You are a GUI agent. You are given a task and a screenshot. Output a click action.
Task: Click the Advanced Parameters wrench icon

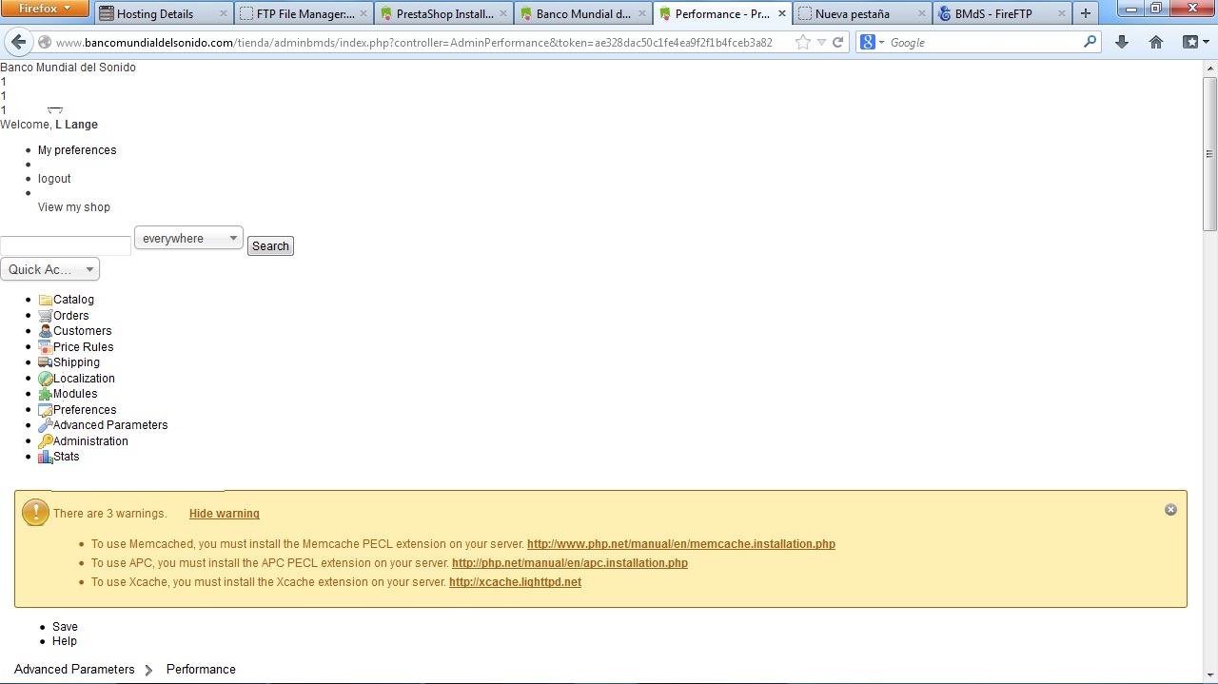coord(46,425)
